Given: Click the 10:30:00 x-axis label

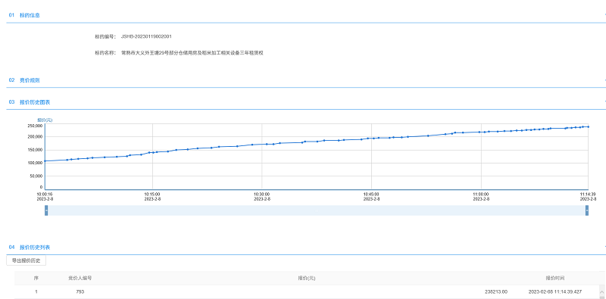Looking at the screenshot, I should (x=261, y=196).
